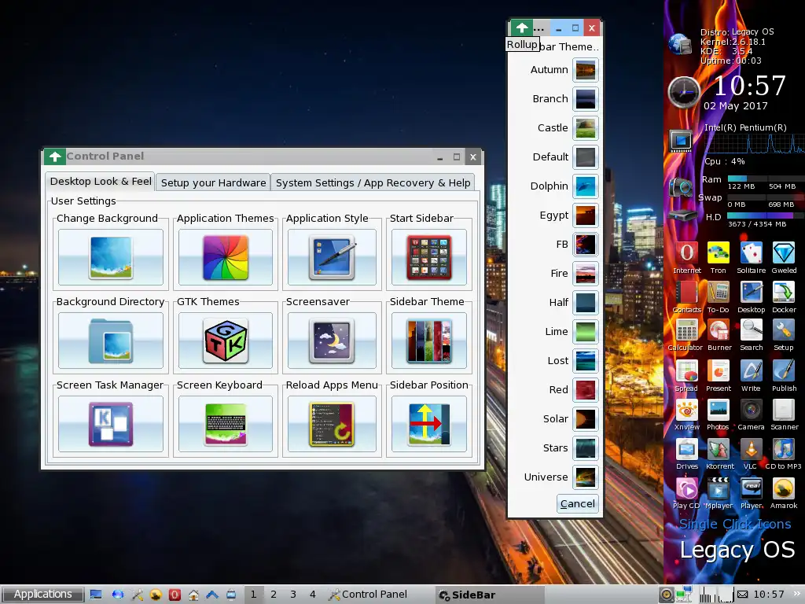Open System Settings / App Recovery & Help tab
Image resolution: width=805 pixels, height=604 pixels.
click(x=373, y=182)
